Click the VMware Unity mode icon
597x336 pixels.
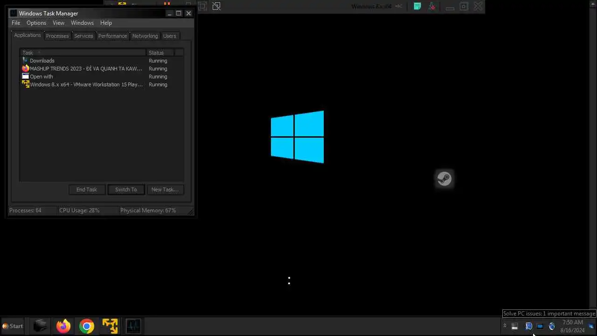[x=216, y=6]
